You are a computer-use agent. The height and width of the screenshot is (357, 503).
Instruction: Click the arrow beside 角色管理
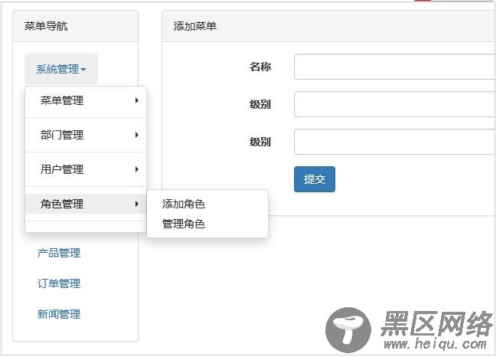click(x=137, y=204)
